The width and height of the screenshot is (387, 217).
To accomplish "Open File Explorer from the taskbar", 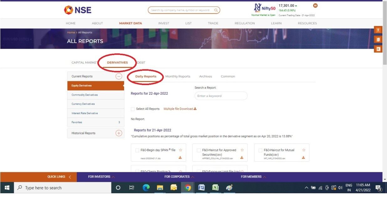I will coord(160,188).
